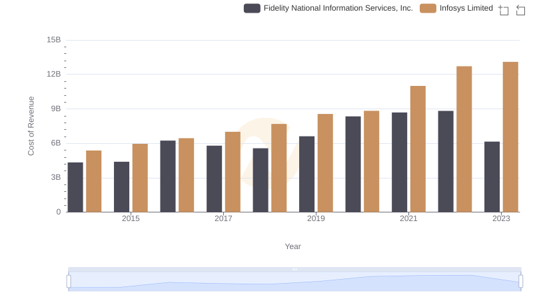Click the 2019 x-axis label
Image resolution: width=533 pixels, height=307 pixels.
point(316,218)
